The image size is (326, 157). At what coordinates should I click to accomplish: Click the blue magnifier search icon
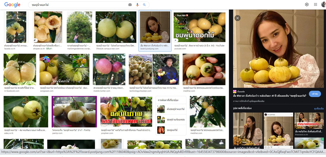[144, 5]
